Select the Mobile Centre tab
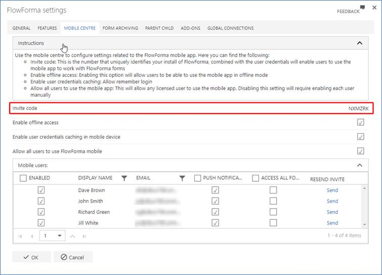 [x=79, y=28]
